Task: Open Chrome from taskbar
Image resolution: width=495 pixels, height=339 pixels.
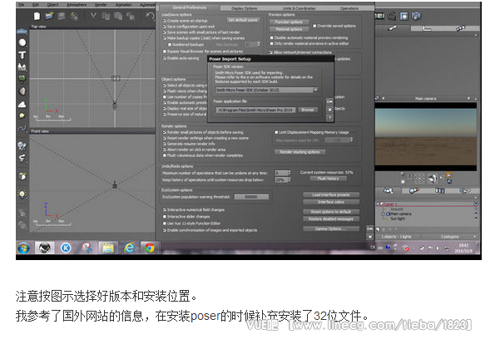Action: point(150,248)
